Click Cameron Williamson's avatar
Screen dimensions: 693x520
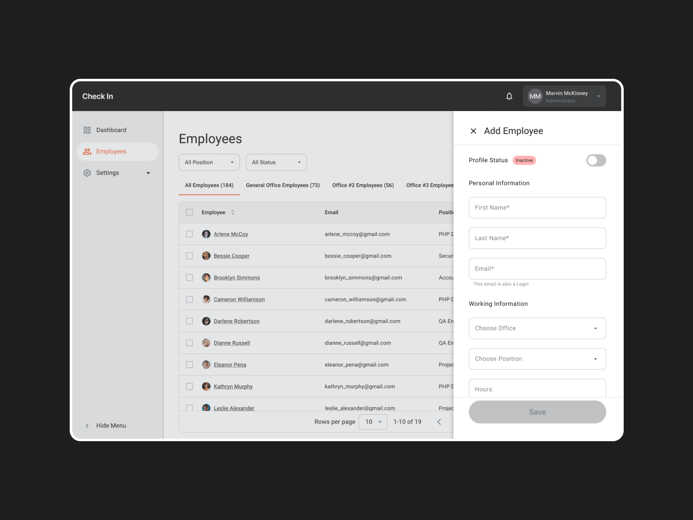tap(206, 299)
